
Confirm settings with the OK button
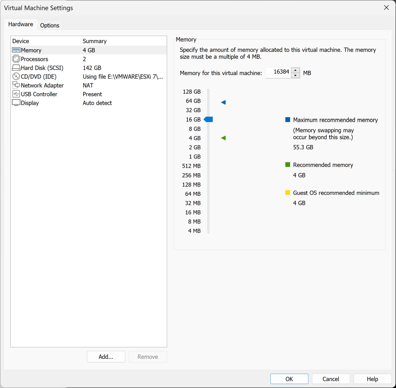pyautogui.click(x=289, y=379)
